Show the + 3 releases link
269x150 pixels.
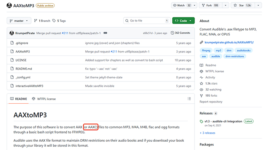[207, 133]
